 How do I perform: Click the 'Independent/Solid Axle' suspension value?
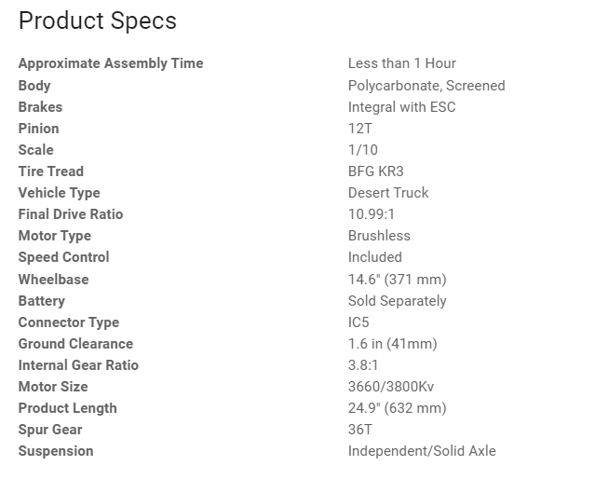tap(421, 451)
